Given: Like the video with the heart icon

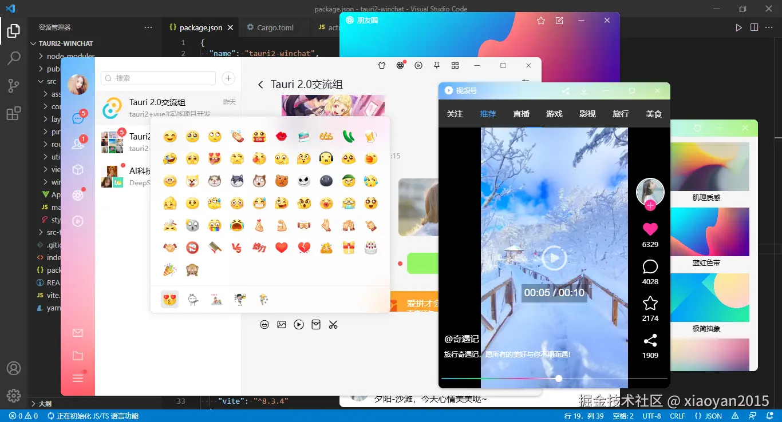Looking at the screenshot, I should tap(650, 229).
